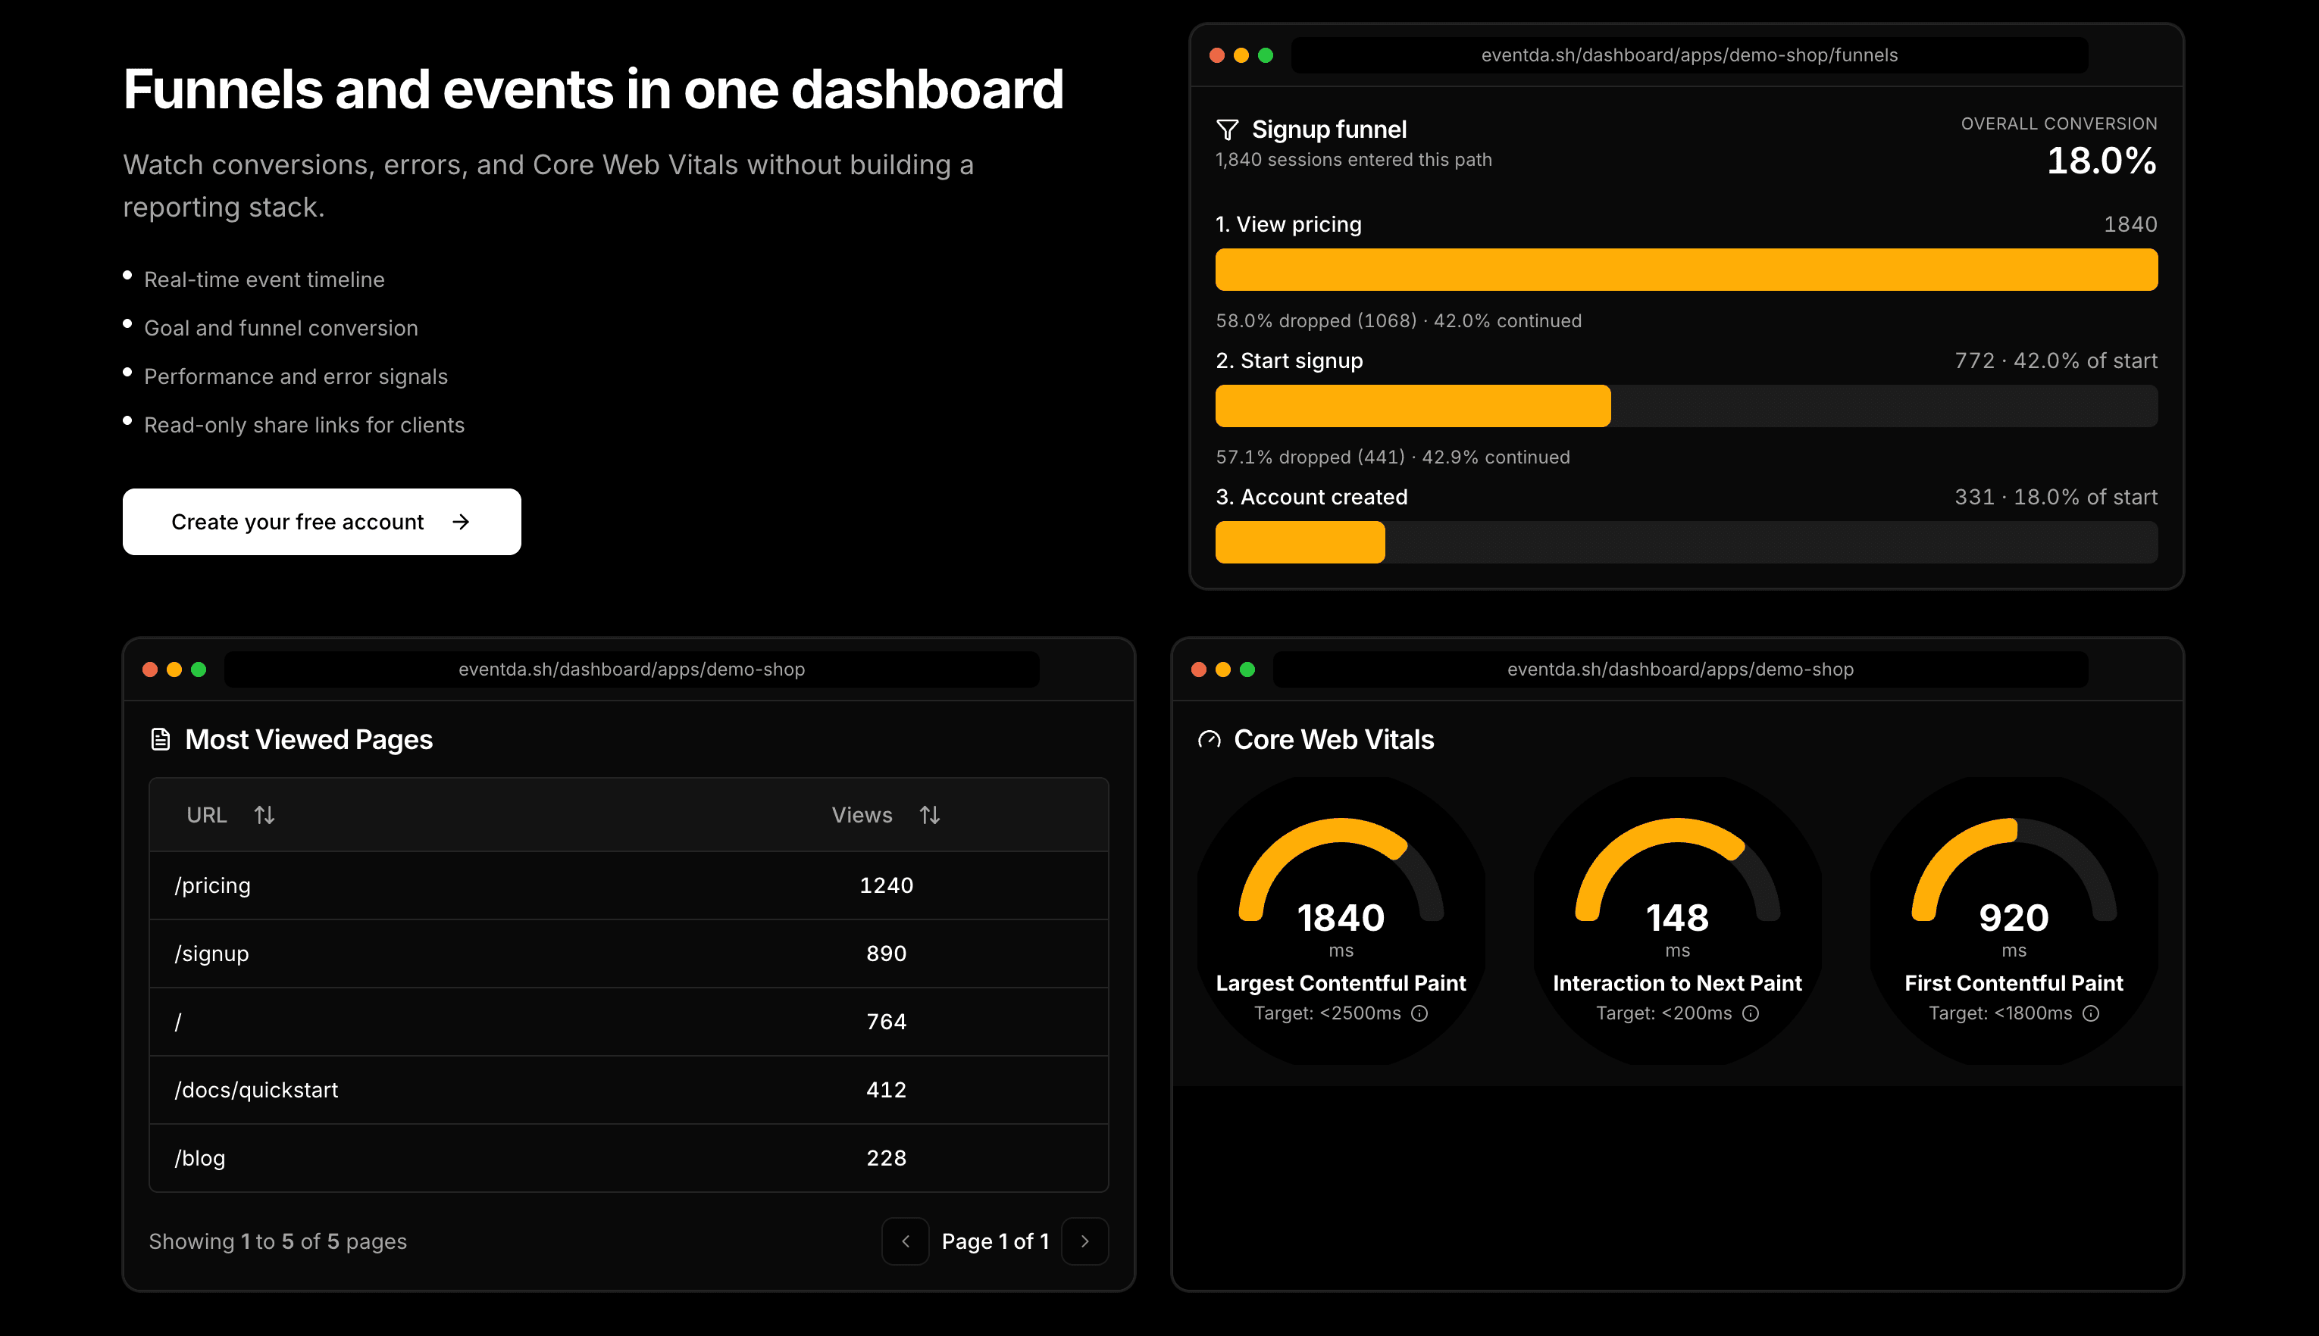Click green dot in Core Web Vitals window
The height and width of the screenshot is (1336, 2319).
[x=1247, y=670]
